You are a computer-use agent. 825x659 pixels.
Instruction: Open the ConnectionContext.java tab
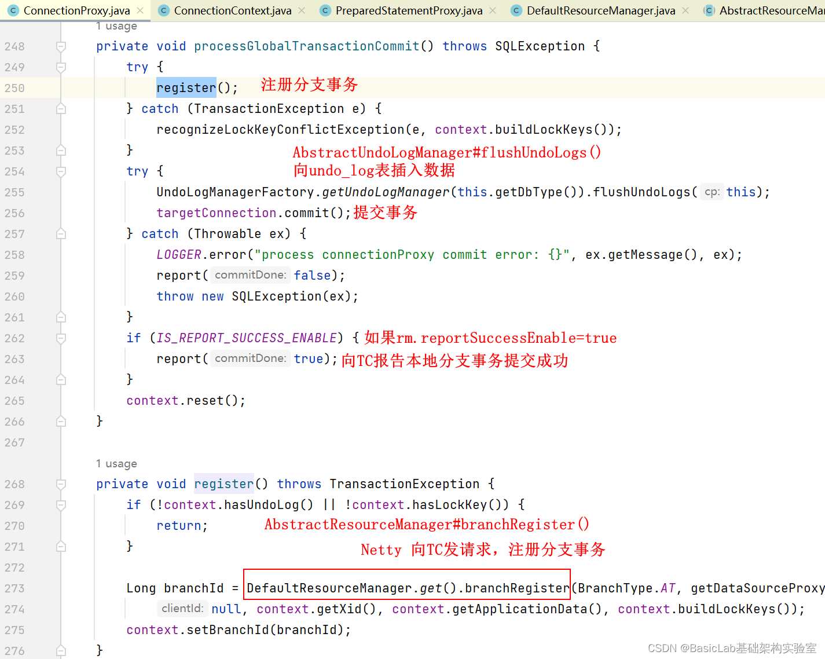(x=233, y=10)
